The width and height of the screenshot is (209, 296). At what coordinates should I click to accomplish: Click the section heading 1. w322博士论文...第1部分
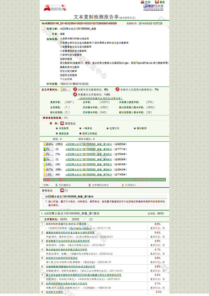[x=70, y=214]
